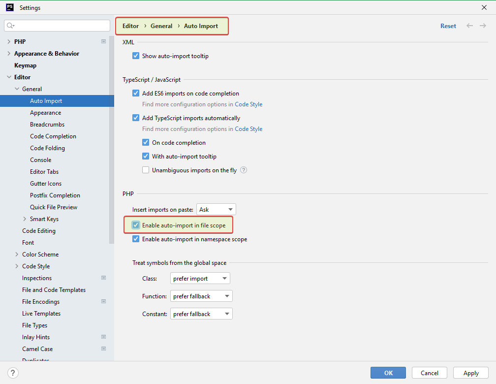Image resolution: width=496 pixels, height=384 pixels.
Task: Uncheck On code completion option
Action: pyautogui.click(x=146, y=142)
